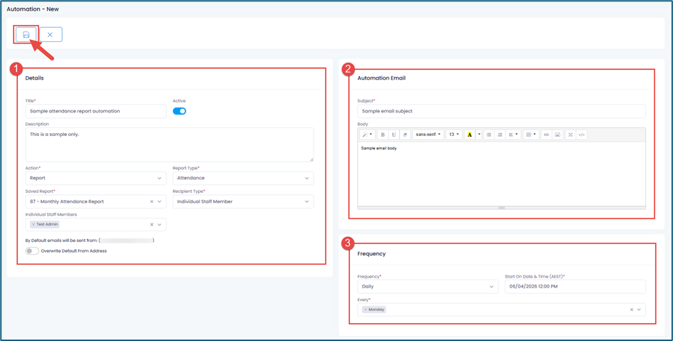This screenshot has width=673, height=341.
Task: Click the yellow text highlight color button
Action: 469,135
